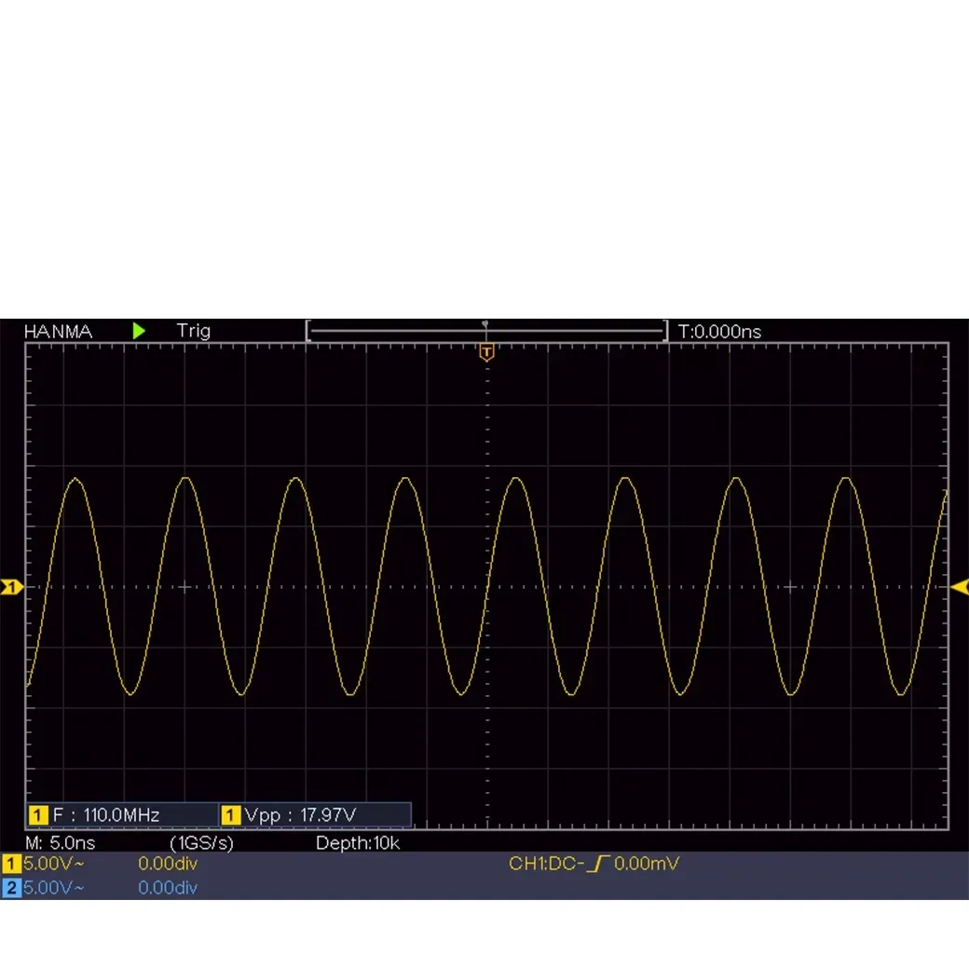The image size is (969, 969).
Task: Click the green run status arrow
Action: (x=139, y=331)
